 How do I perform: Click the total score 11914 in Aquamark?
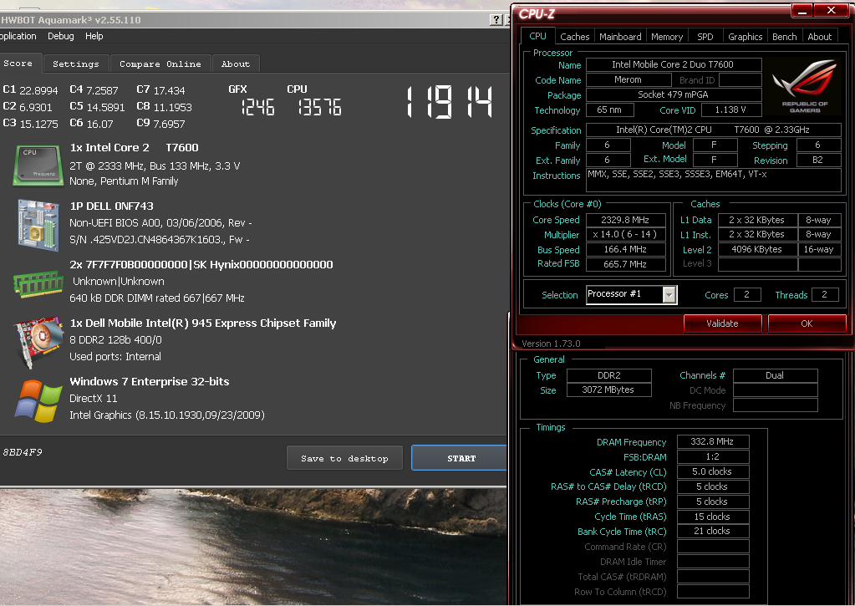(450, 102)
